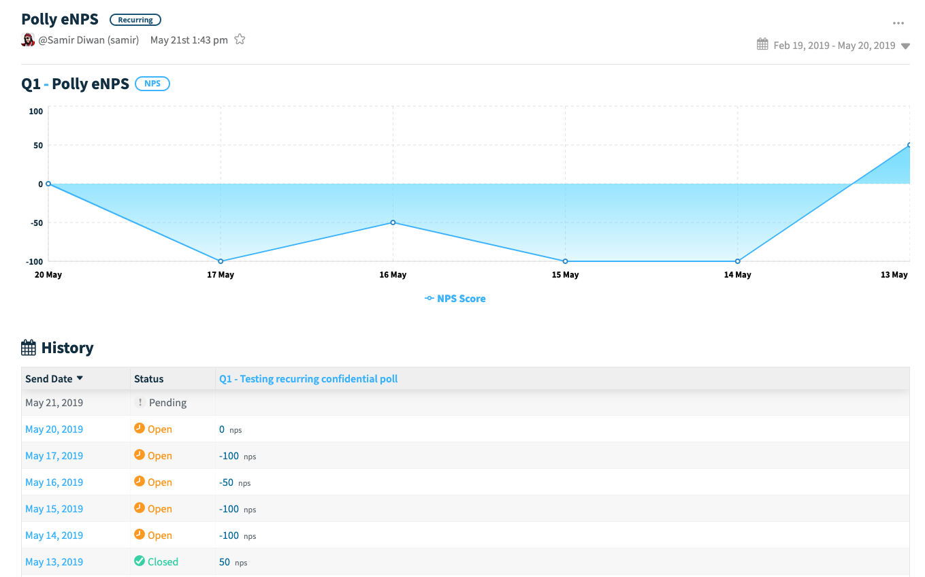Select the 15 May chart data point
The width and height of the screenshot is (925, 577).
[565, 261]
